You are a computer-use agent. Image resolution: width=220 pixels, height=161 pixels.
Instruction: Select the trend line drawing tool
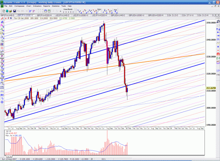(2, 19)
